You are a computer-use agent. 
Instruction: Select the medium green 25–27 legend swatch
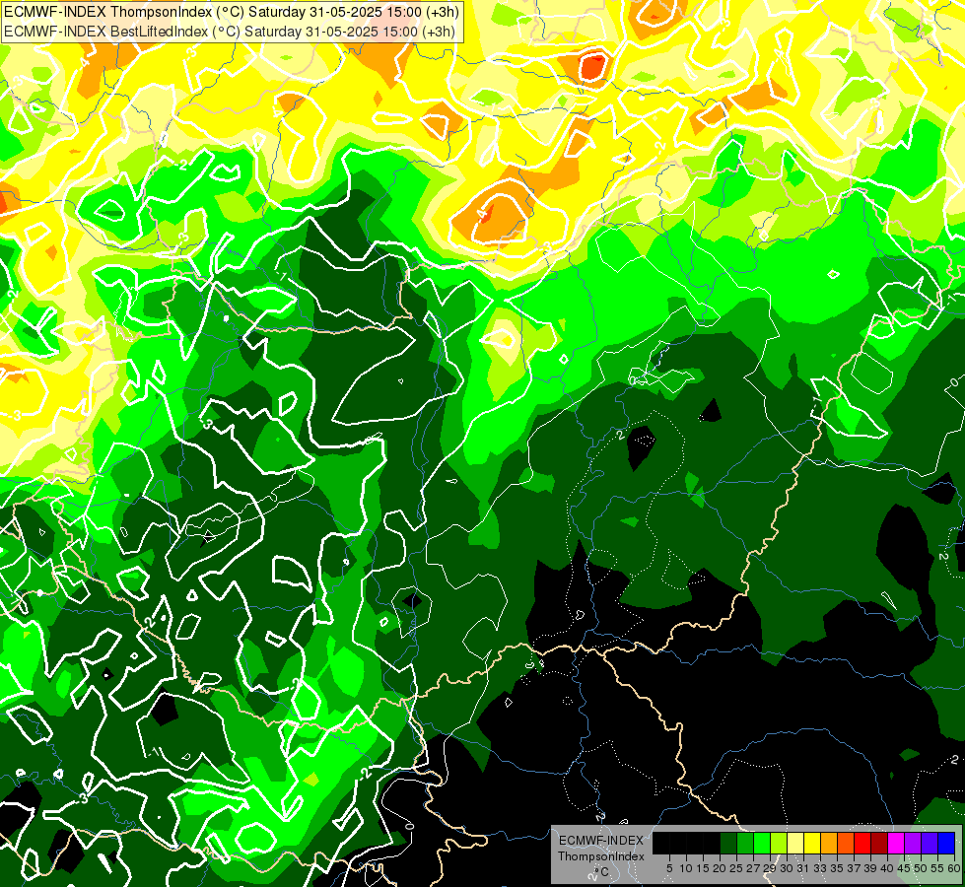[745, 843]
